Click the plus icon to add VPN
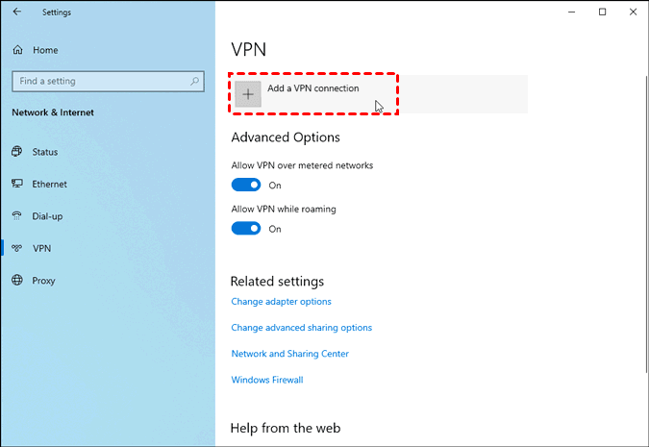Image resolution: width=649 pixels, height=447 pixels. click(x=248, y=93)
